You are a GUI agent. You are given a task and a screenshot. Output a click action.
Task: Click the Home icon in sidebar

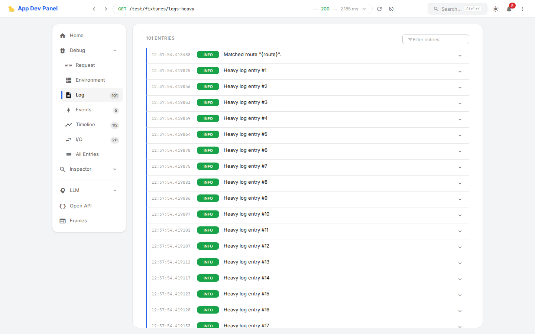(x=62, y=36)
